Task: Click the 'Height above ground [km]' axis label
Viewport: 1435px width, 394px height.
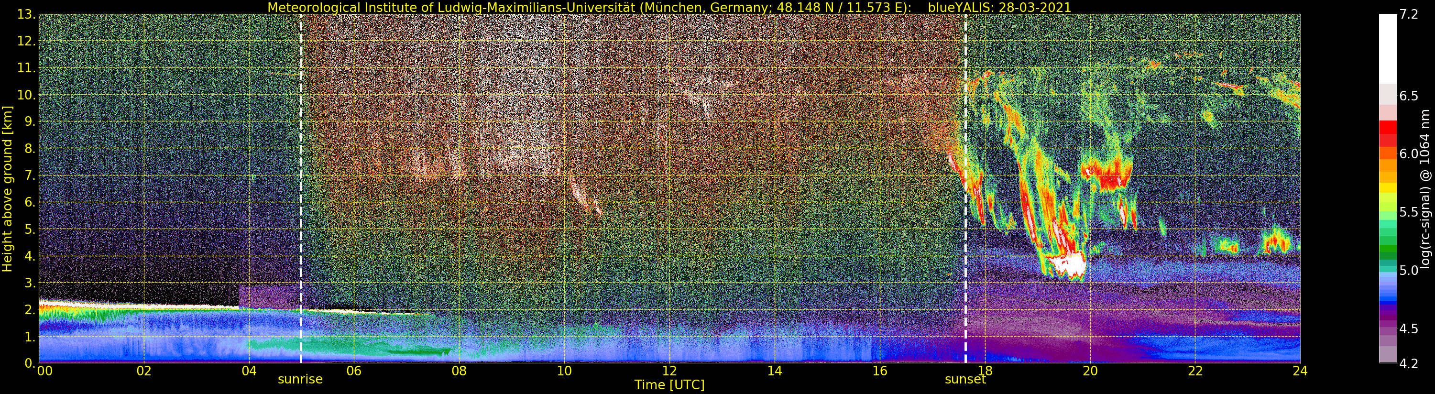Action: (x=7, y=189)
